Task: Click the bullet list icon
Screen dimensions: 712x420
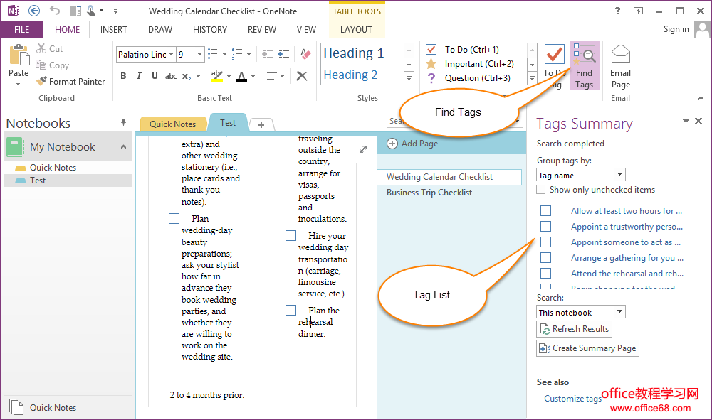Action: click(x=216, y=54)
